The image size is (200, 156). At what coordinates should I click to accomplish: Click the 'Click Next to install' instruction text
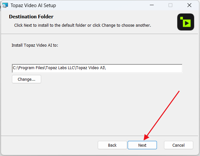tap(83, 25)
